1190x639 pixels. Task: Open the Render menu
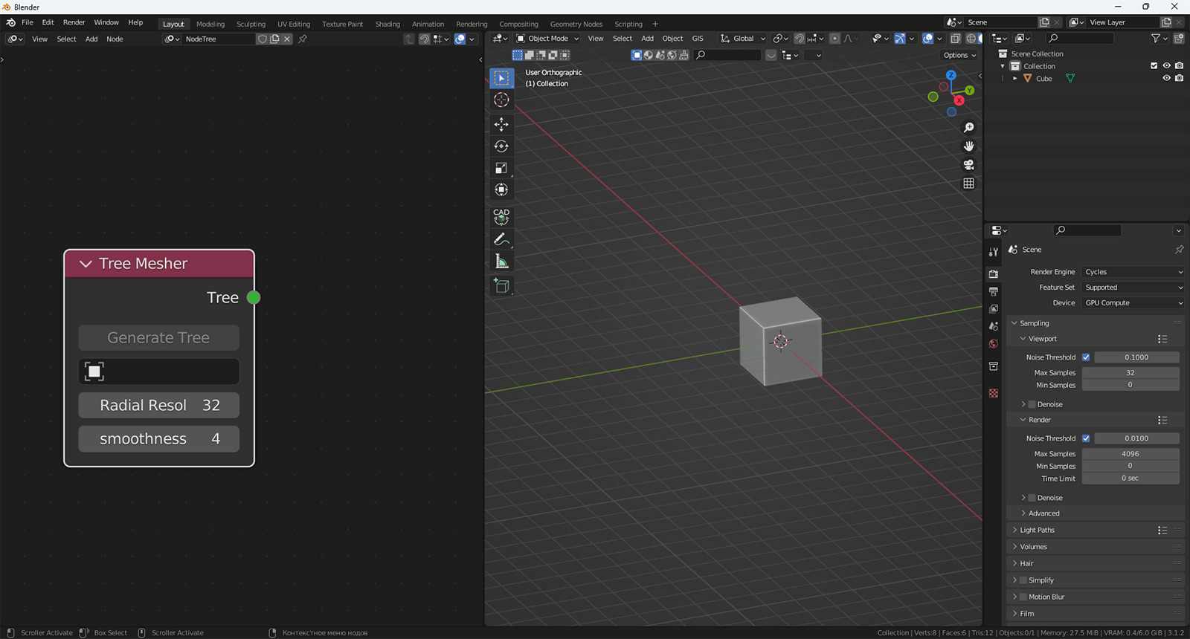pyautogui.click(x=74, y=22)
